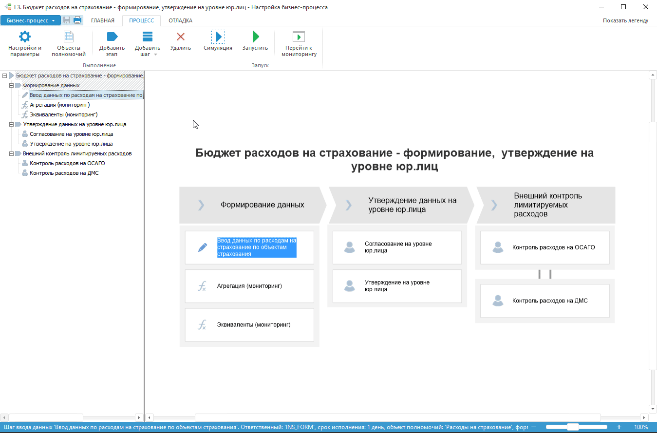This screenshot has width=657, height=433.
Task: Click Объекты полномочий document icon
Action: point(69,37)
